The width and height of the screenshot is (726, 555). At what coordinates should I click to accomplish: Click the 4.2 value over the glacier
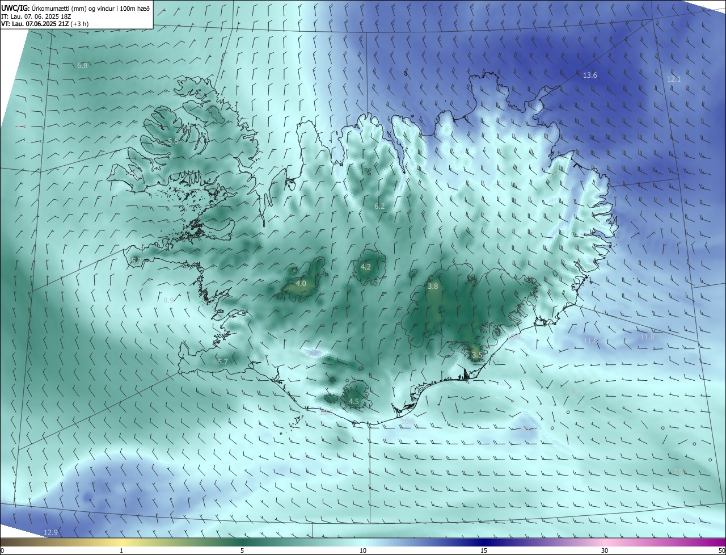tap(366, 267)
